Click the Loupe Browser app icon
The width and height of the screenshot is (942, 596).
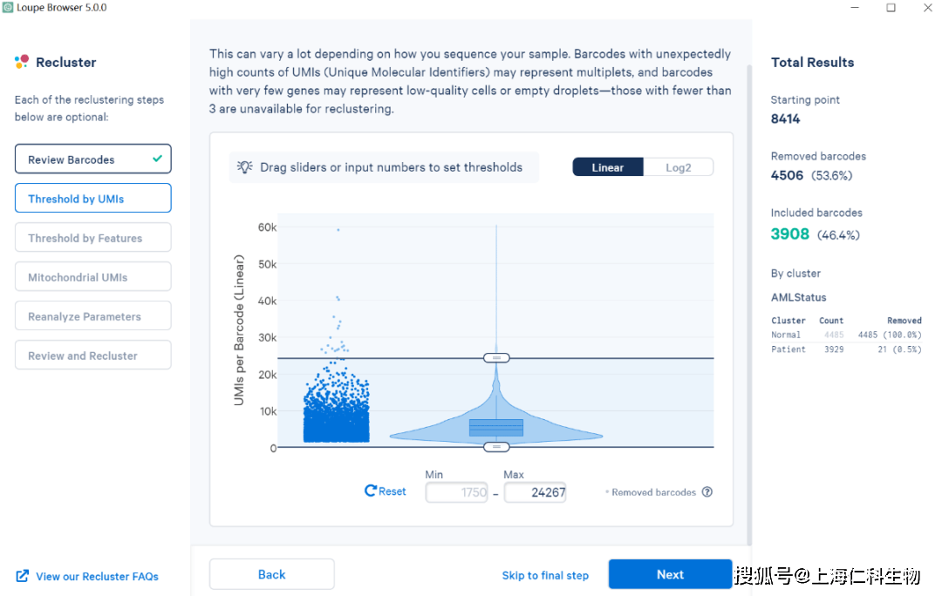click(x=8, y=8)
